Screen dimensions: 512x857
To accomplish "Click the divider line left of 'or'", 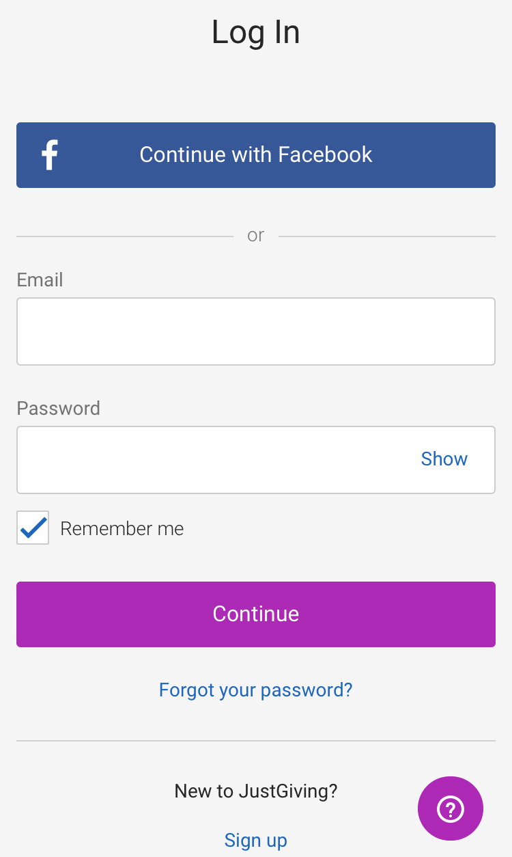I will (x=125, y=236).
